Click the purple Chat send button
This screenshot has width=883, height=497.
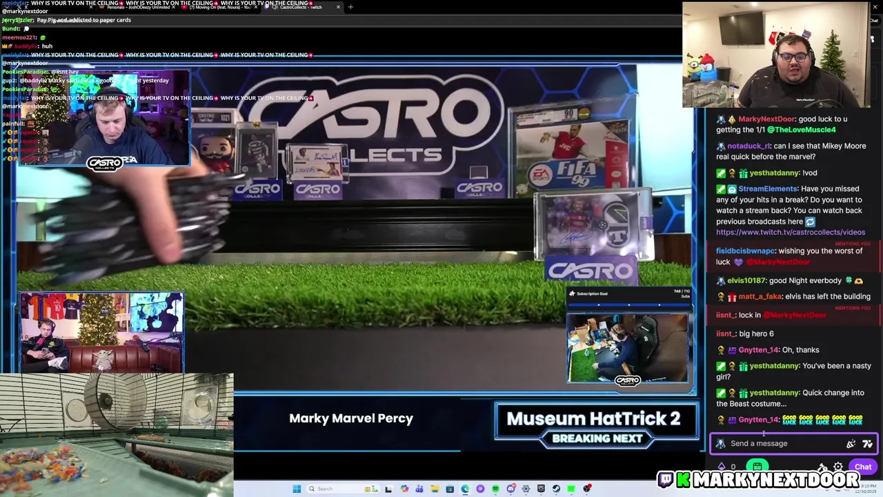click(x=863, y=467)
